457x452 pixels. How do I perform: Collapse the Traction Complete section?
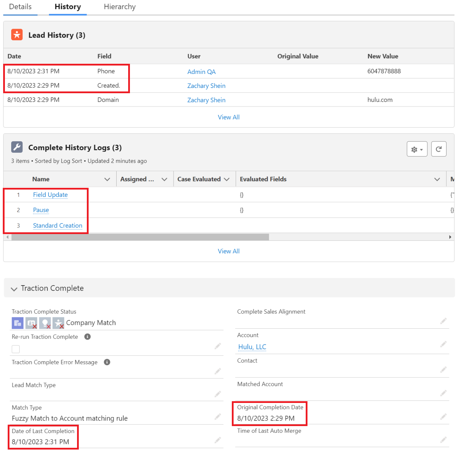point(14,289)
